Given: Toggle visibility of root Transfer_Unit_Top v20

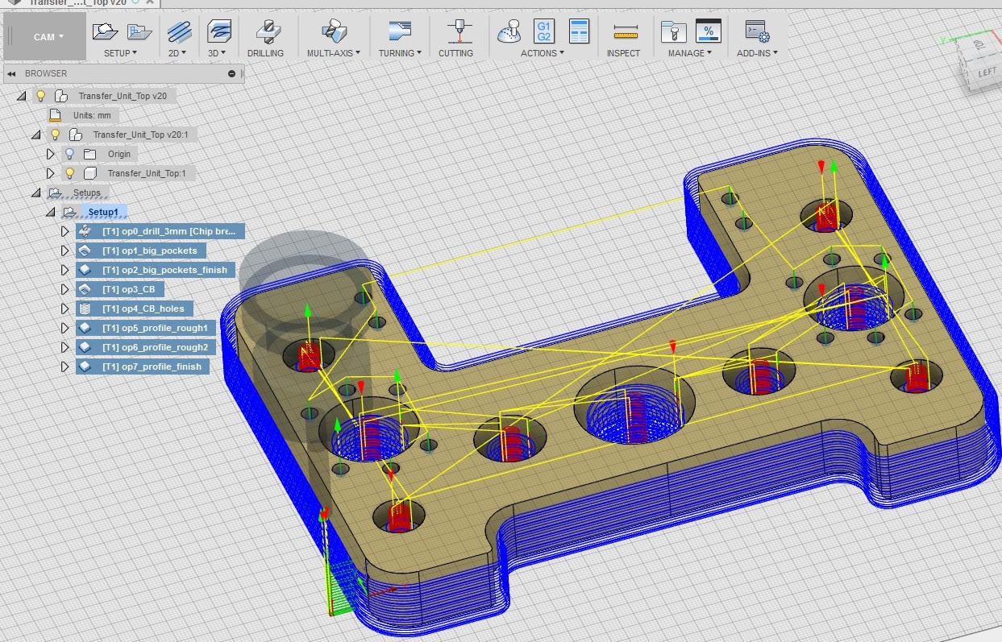Looking at the screenshot, I should (41, 96).
